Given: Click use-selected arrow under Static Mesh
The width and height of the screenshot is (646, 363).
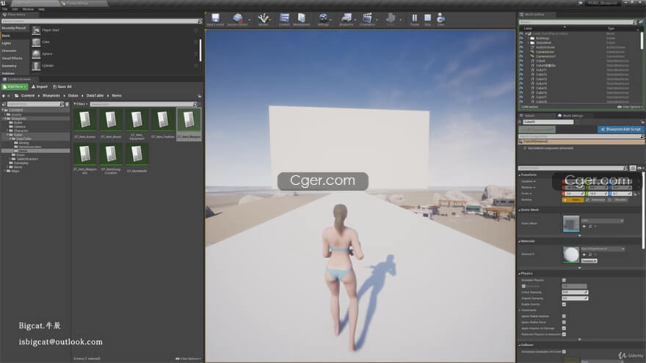Looking at the screenshot, I should (x=584, y=227).
